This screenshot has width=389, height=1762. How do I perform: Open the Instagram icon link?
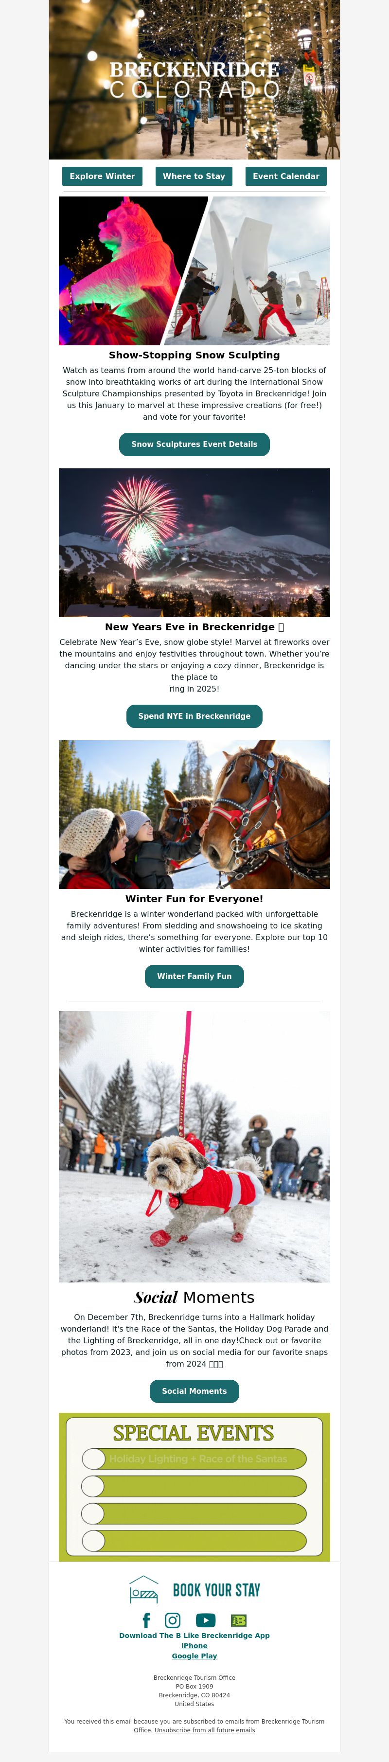click(173, 1620)
